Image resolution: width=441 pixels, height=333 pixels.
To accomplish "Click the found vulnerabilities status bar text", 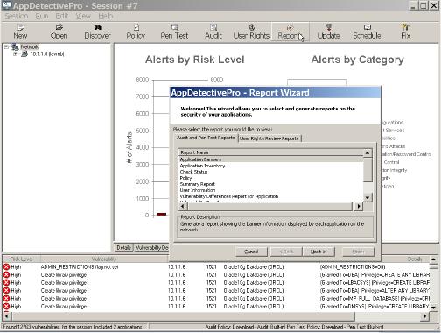I will coord(73,327).
